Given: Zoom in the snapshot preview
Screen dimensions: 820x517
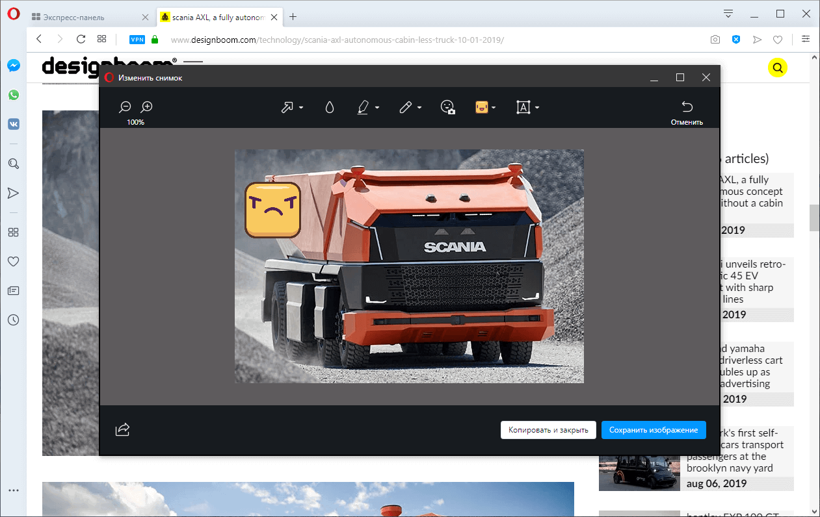Looking at the screenshot, I should pos(146,107).
